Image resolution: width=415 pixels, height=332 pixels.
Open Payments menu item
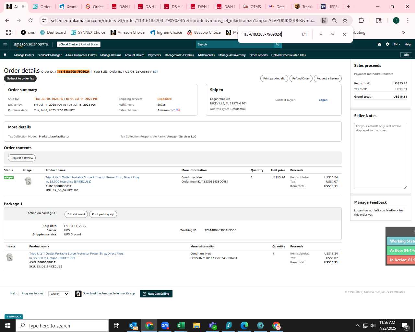[154, 55]
